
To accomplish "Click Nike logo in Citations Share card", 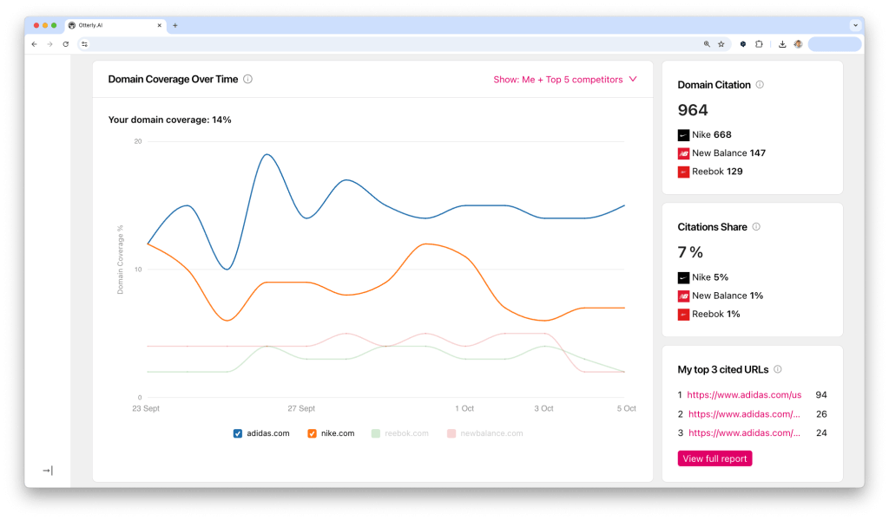I will [x=684, y=278].
